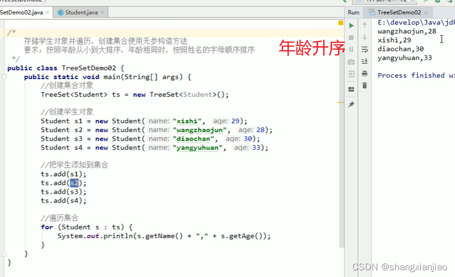
Task: Click the for (Student s : ts) line
Action: pos(87,227)
